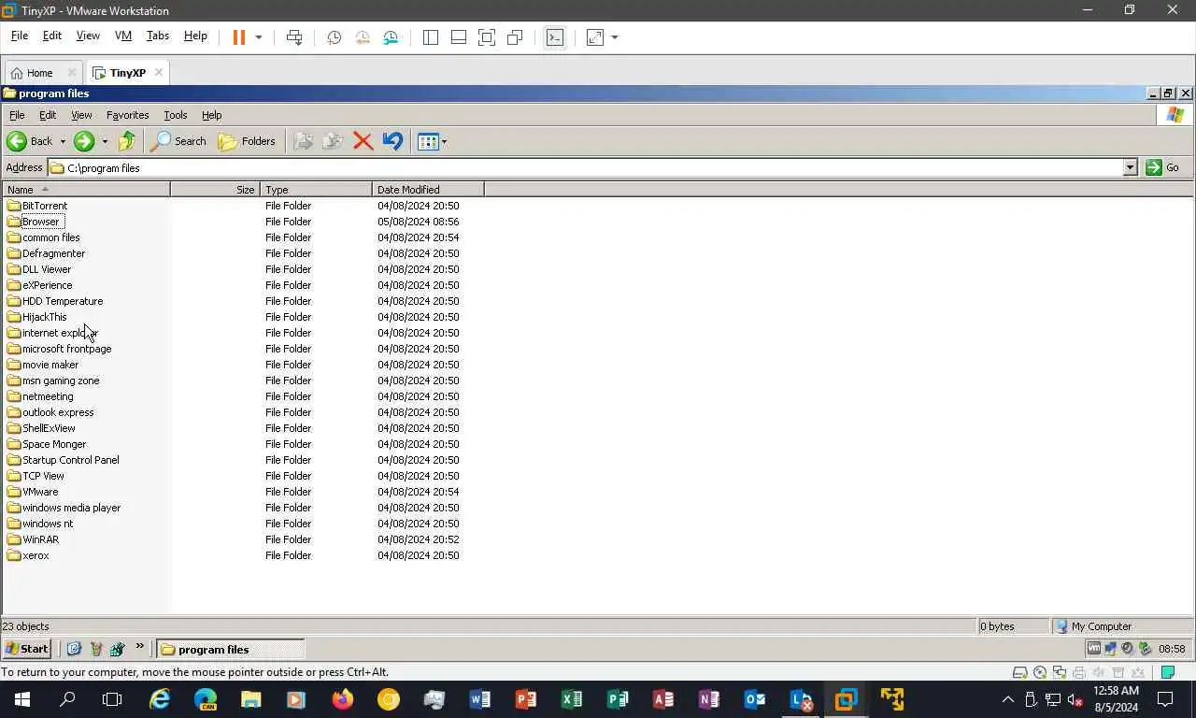
Task: Switch VMware to Unity mode
Action: coord(515,37)
